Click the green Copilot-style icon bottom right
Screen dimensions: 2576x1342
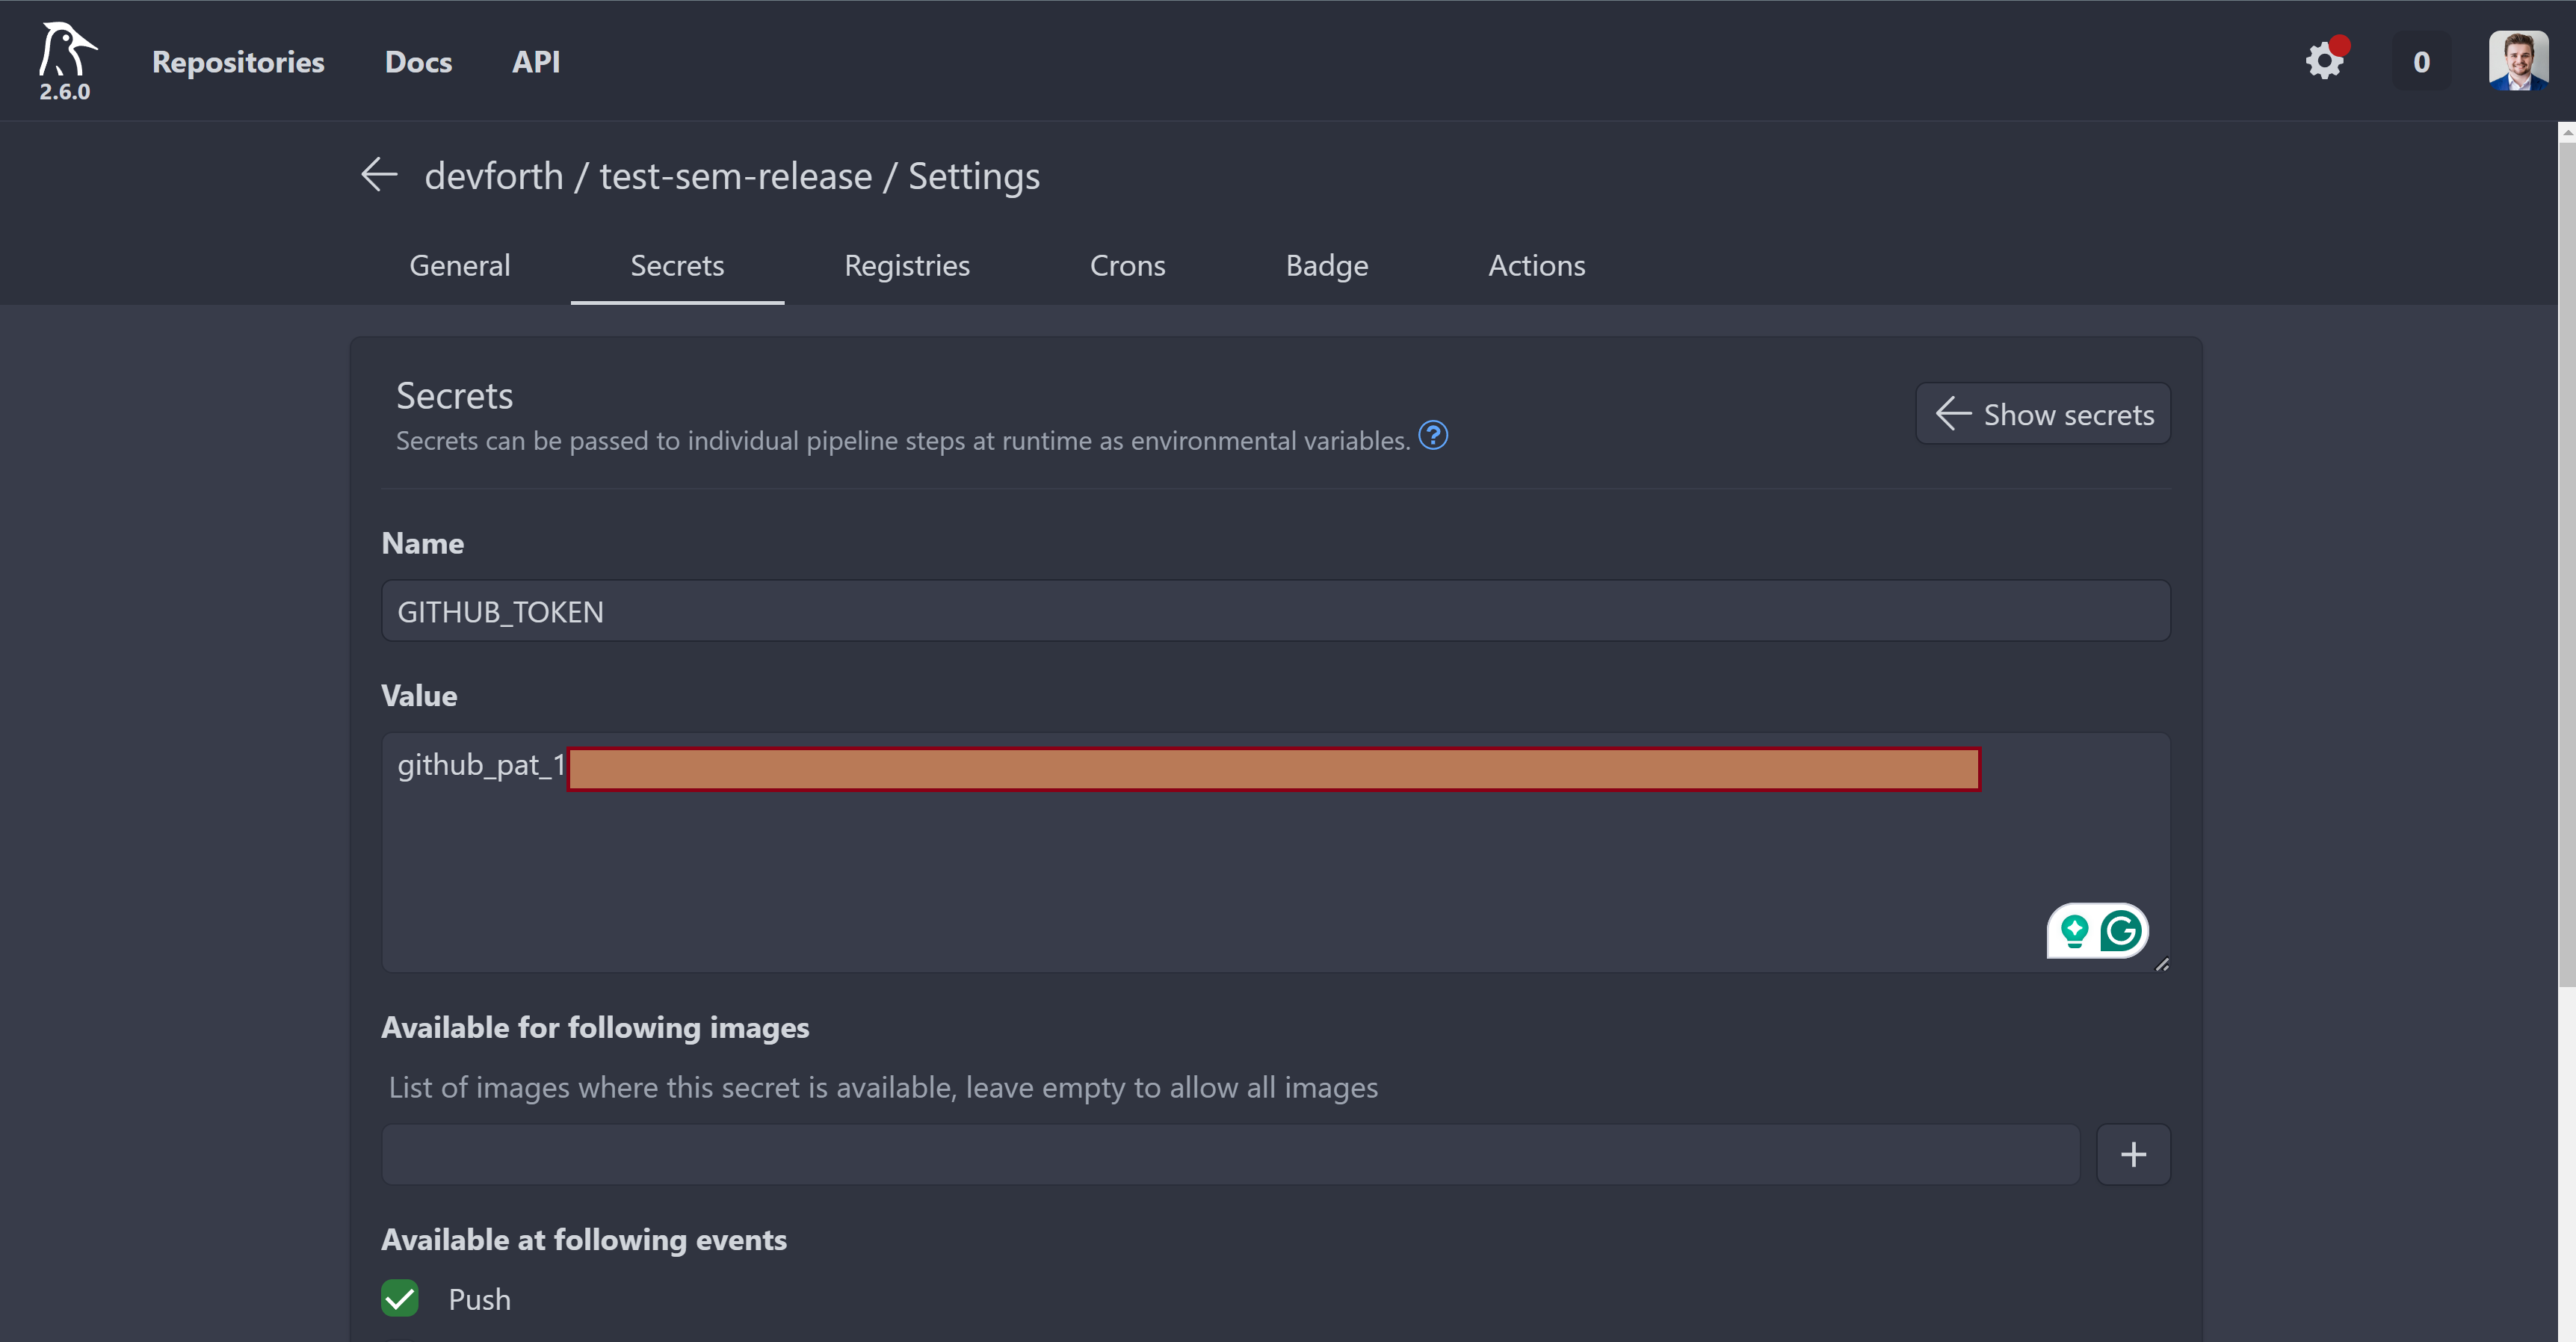(2077, 928)
